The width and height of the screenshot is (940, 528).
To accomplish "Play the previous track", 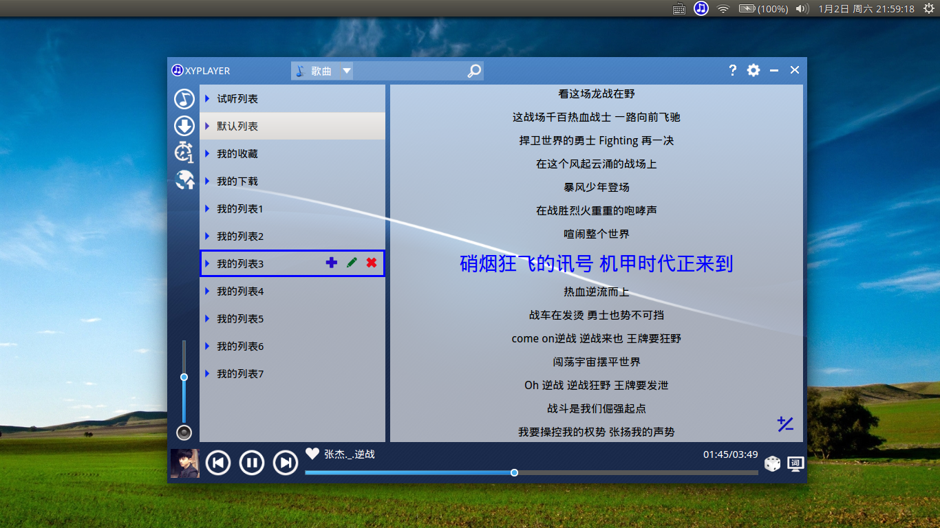I will pyautogui.click(x=218, y=463).
